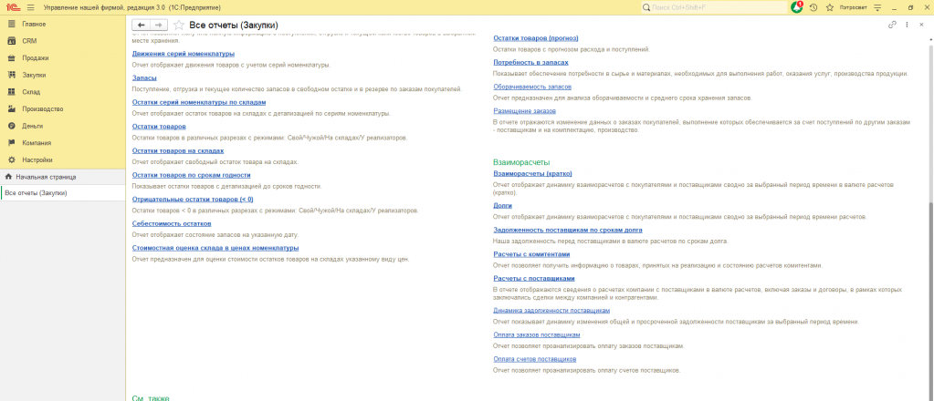The image size is (934, 401).
Task: Open the Склад section
Action: pos(63,92)
